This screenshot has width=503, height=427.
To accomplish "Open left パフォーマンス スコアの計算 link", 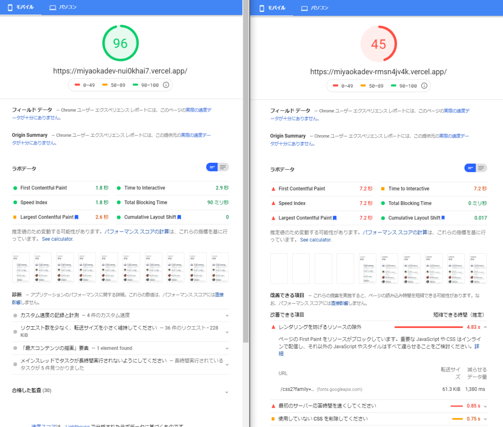I will [x=137, y=232].
